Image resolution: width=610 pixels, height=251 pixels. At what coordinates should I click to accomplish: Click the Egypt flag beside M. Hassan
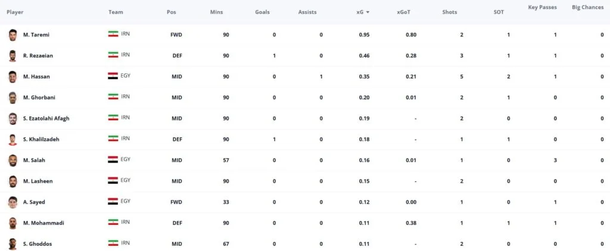coord(113,76)
